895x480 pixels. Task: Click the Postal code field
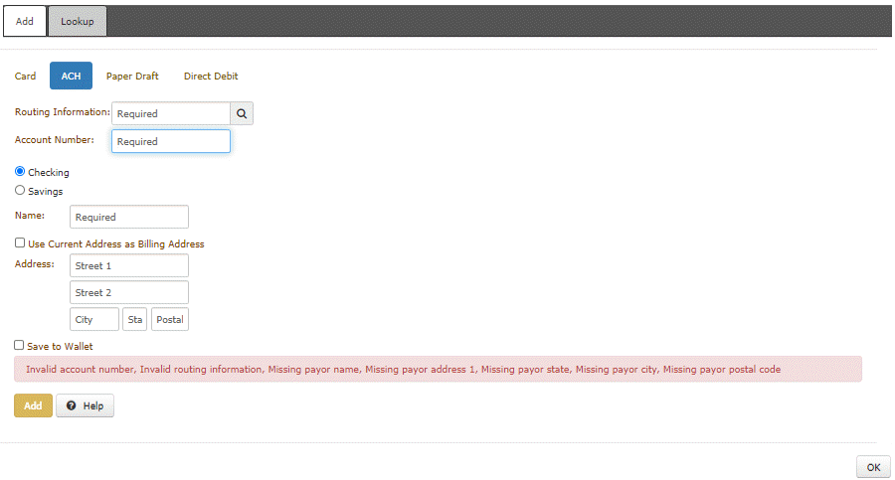(x=170, y=319)
